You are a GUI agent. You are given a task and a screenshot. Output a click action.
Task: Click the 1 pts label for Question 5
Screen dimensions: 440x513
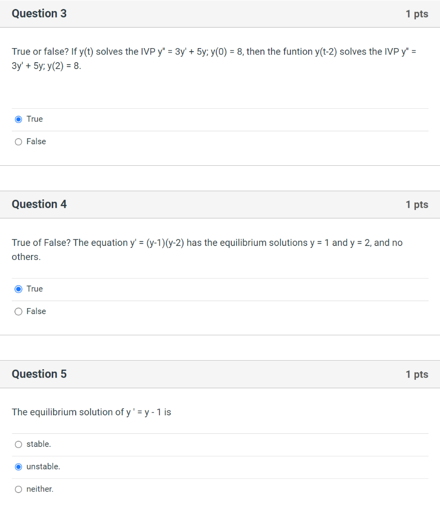point(417,374)
